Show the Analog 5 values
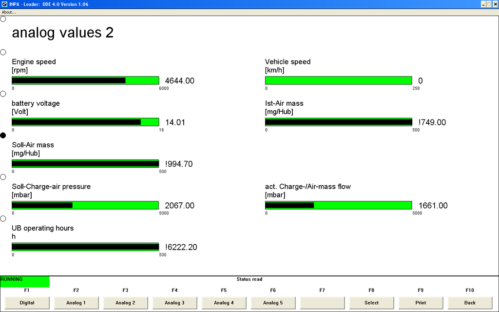This screenshot has width=499, height=312. (x=273, y=303)
